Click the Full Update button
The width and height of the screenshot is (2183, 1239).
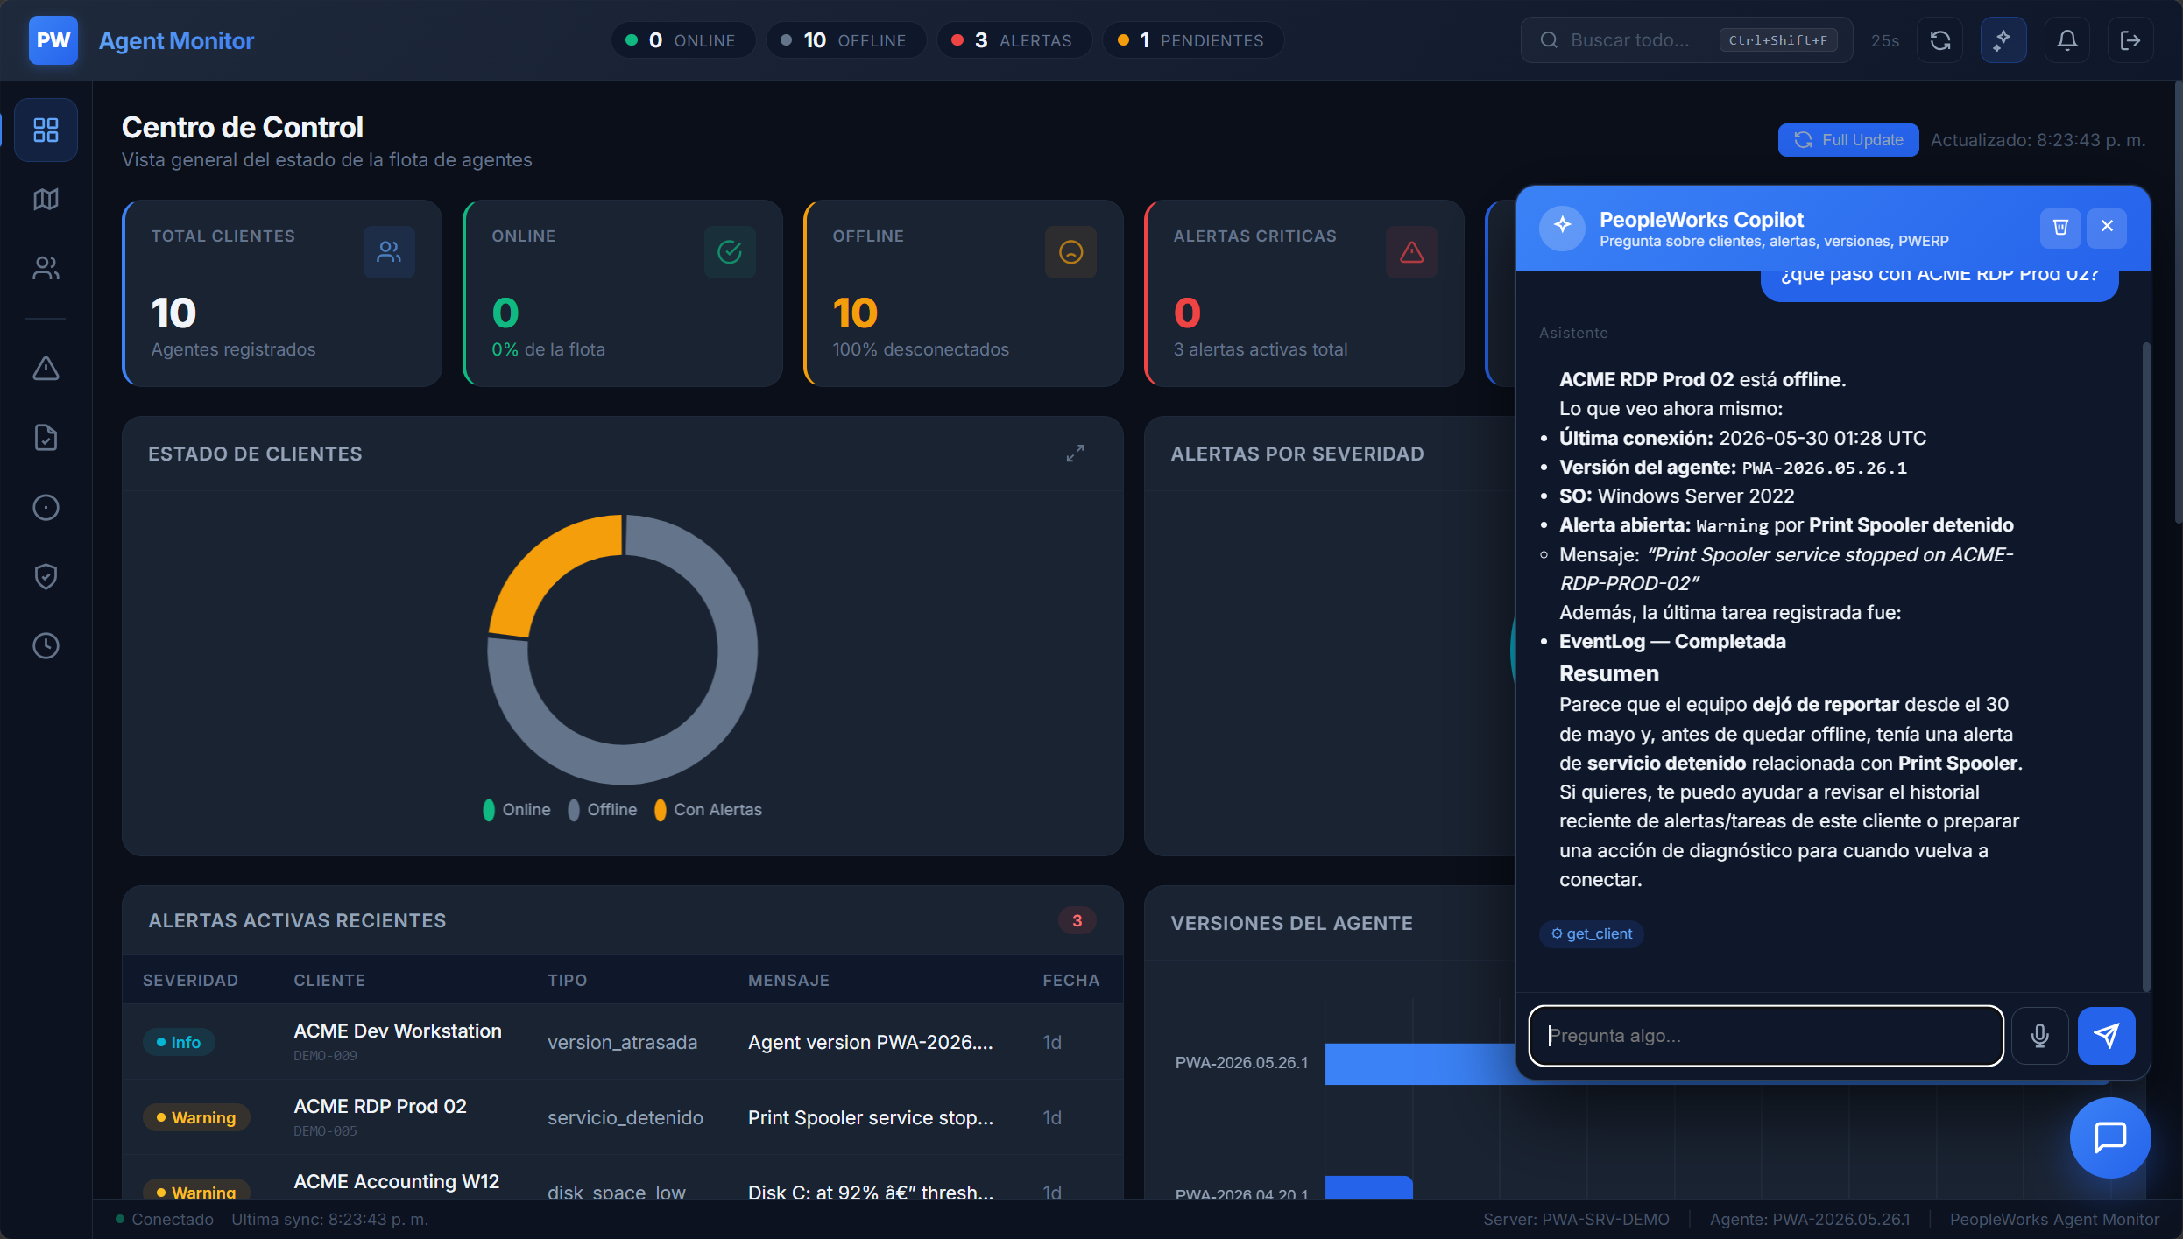tap(1848, 140)
